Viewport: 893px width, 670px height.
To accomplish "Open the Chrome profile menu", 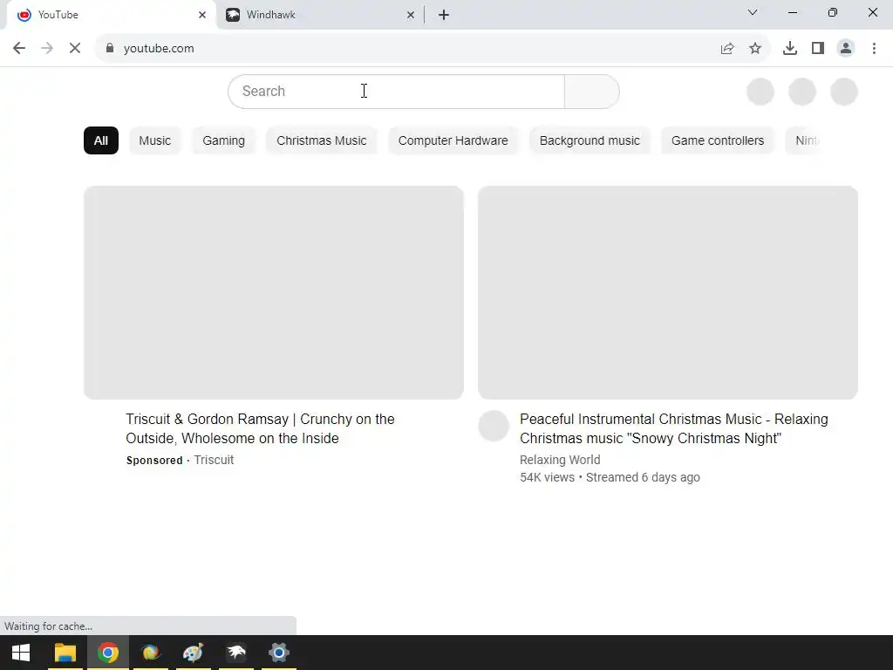I will click(x=846, y=49).
